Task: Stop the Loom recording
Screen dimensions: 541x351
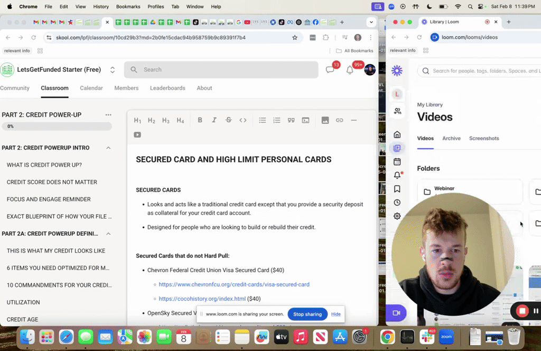Action: pos(522,311)
